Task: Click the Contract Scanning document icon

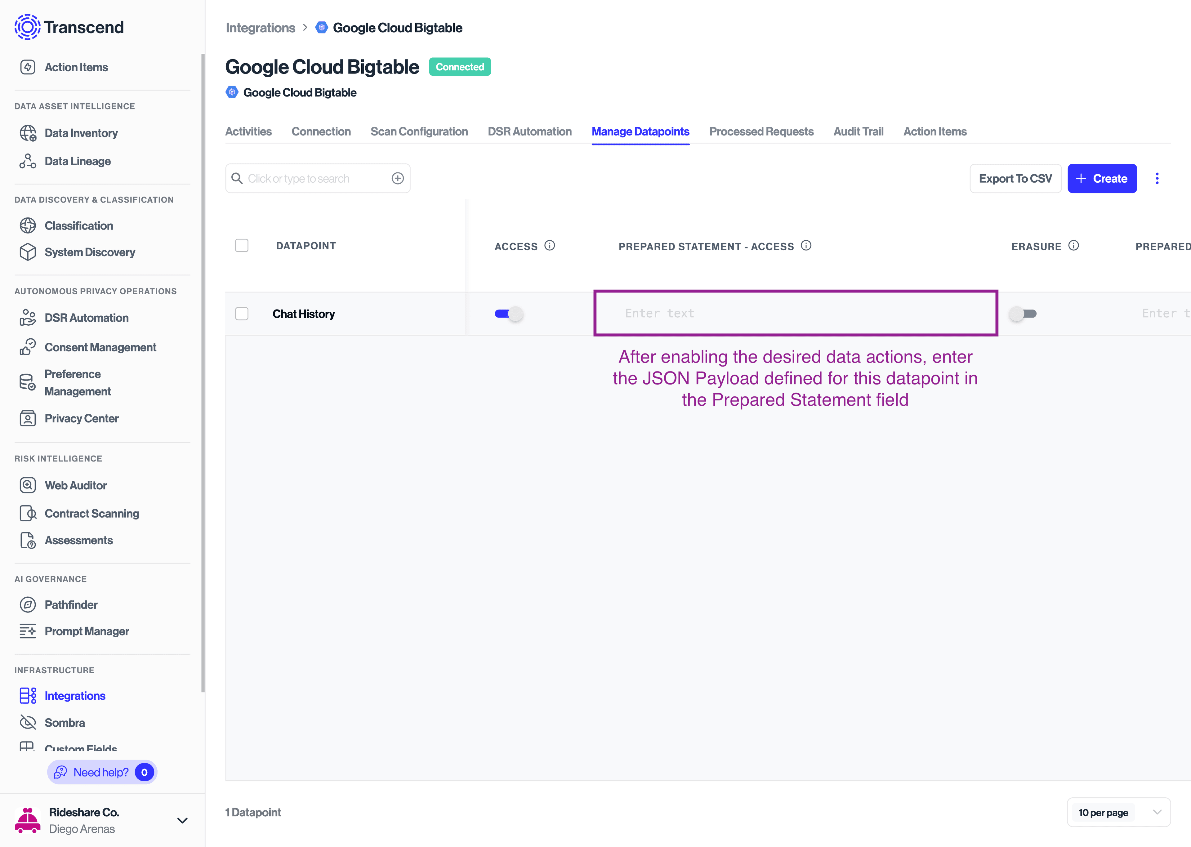Action: click(x=28, y=513)
